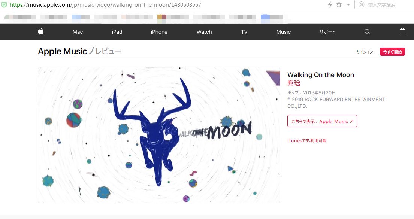414x219 pixels.
Task: Click the lightning bolt speed icon
Action: pyautogui.click(x=330, y=4)
